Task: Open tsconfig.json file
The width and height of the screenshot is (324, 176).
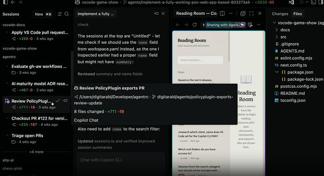Action: point(293,101)
